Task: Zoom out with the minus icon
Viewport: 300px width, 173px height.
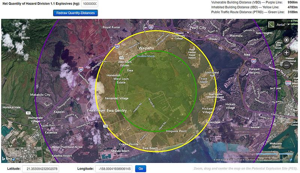Action: 286,65
